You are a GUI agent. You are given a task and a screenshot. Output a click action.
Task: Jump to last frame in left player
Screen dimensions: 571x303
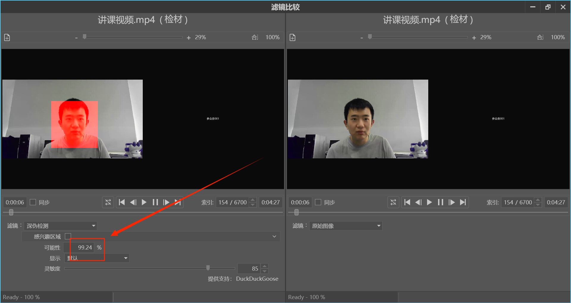click(x=178, y=202)
